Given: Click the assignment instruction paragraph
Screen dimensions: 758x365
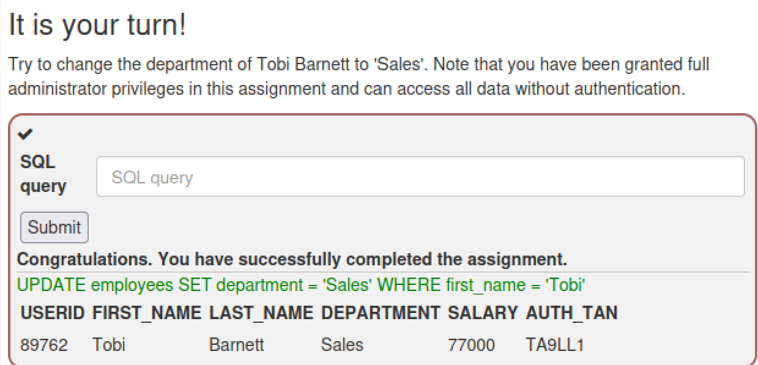Looking at the screenshot, I should (x=359, y=76).
